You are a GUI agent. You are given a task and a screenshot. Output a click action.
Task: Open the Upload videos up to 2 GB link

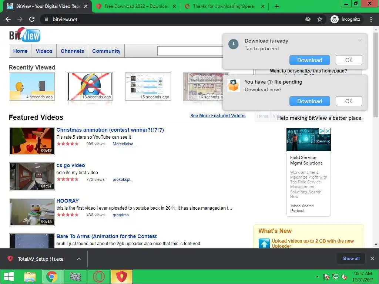(312, 243)
